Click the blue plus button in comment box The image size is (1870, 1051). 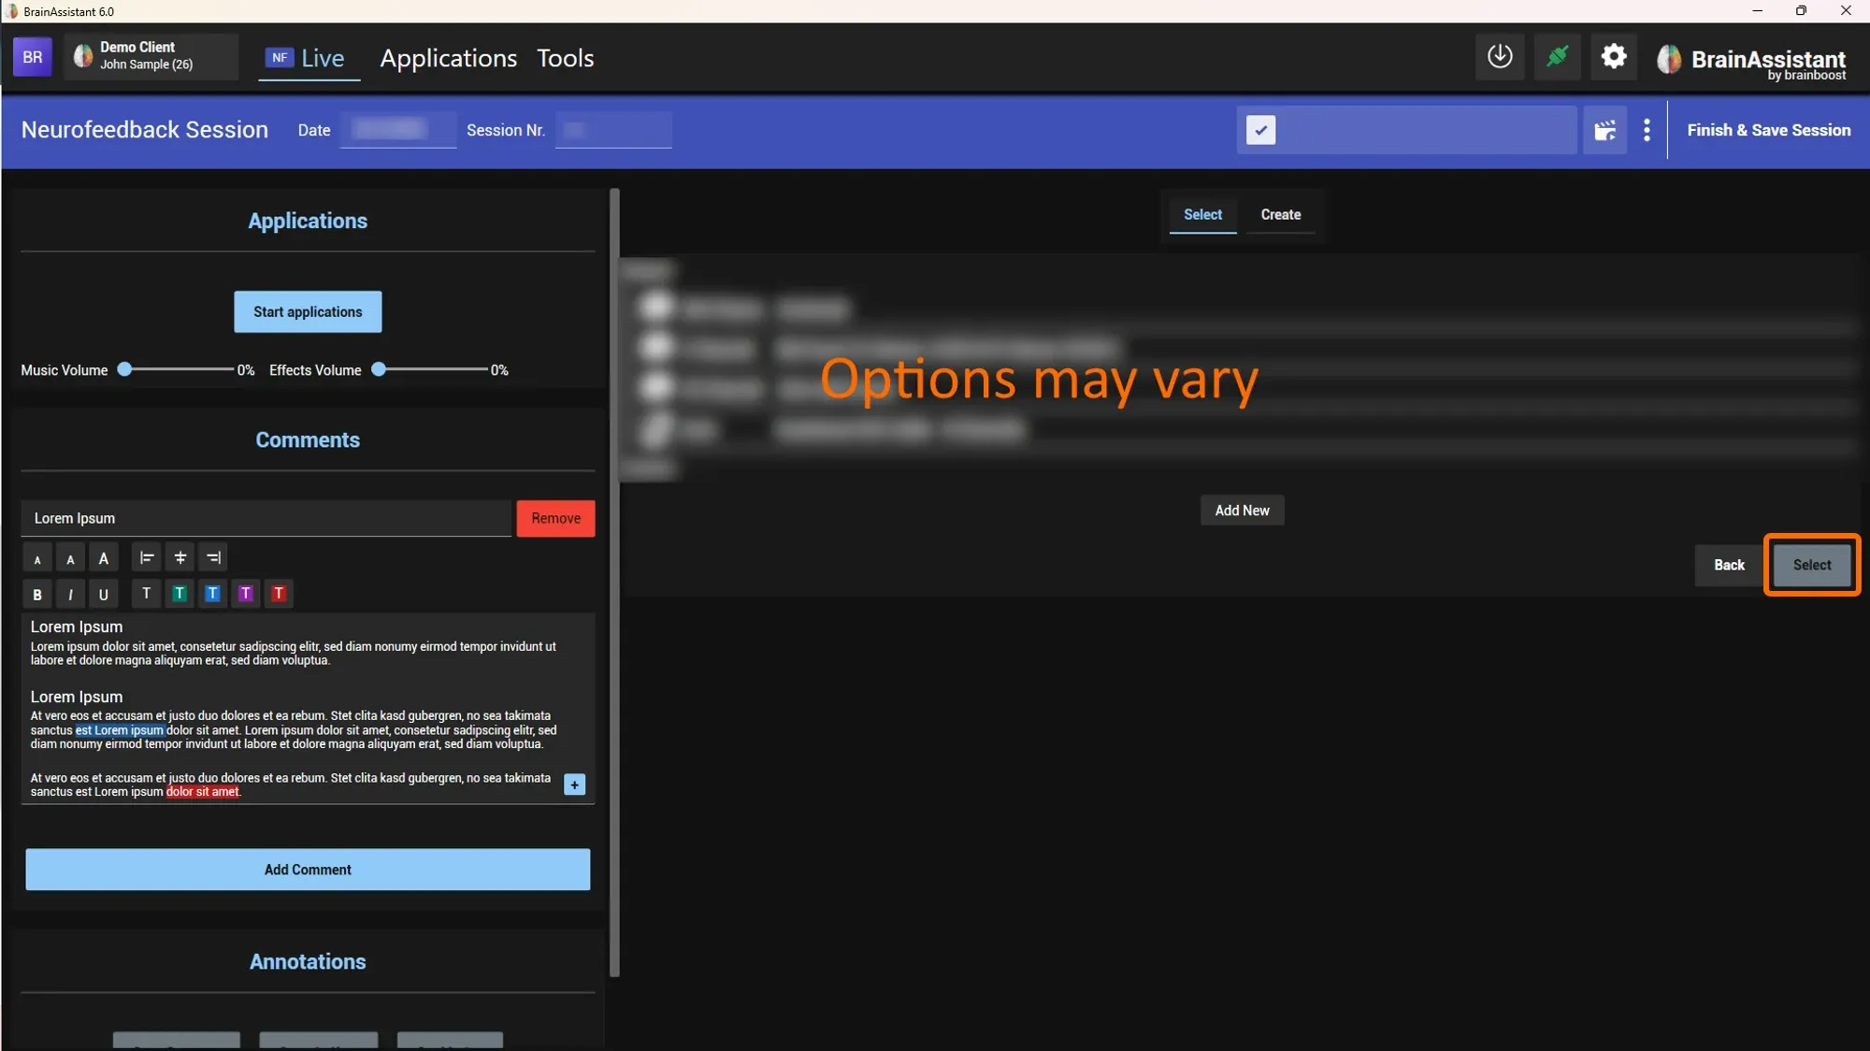574,785
